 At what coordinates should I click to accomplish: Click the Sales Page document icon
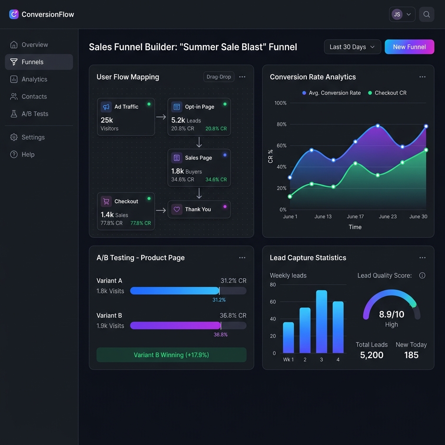[176, 158]
